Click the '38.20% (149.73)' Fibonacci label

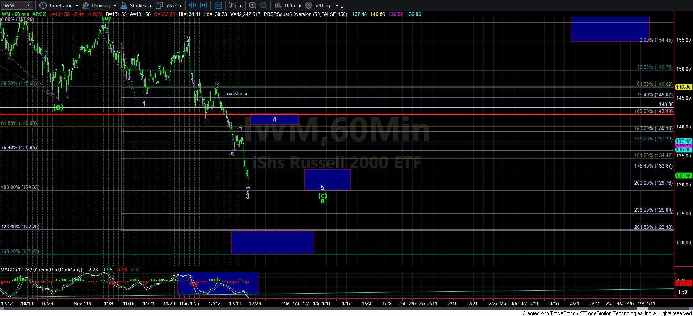click(655, 67)
